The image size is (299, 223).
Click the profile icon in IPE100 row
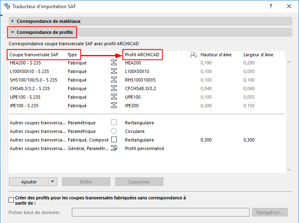[x=114, y=106]
